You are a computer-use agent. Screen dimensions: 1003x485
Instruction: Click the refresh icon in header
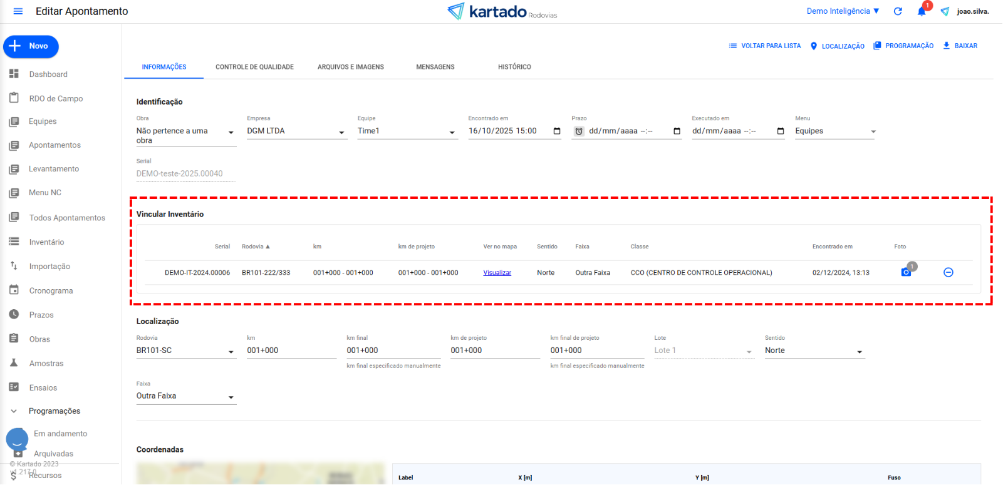pyautogui.click(x=898, y=11)
